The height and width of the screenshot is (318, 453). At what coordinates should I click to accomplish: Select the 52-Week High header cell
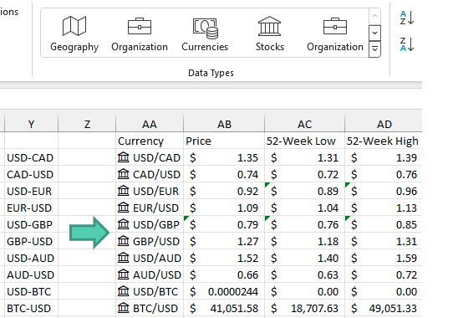coord(384,141)
